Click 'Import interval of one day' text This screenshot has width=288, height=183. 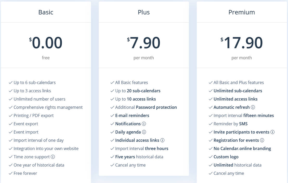[x=38, y=140]
